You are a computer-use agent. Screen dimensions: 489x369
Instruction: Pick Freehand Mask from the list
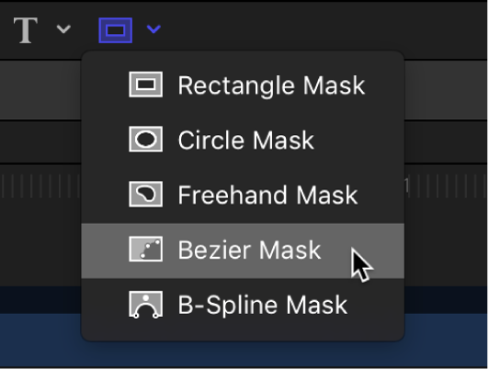(267, 196)
